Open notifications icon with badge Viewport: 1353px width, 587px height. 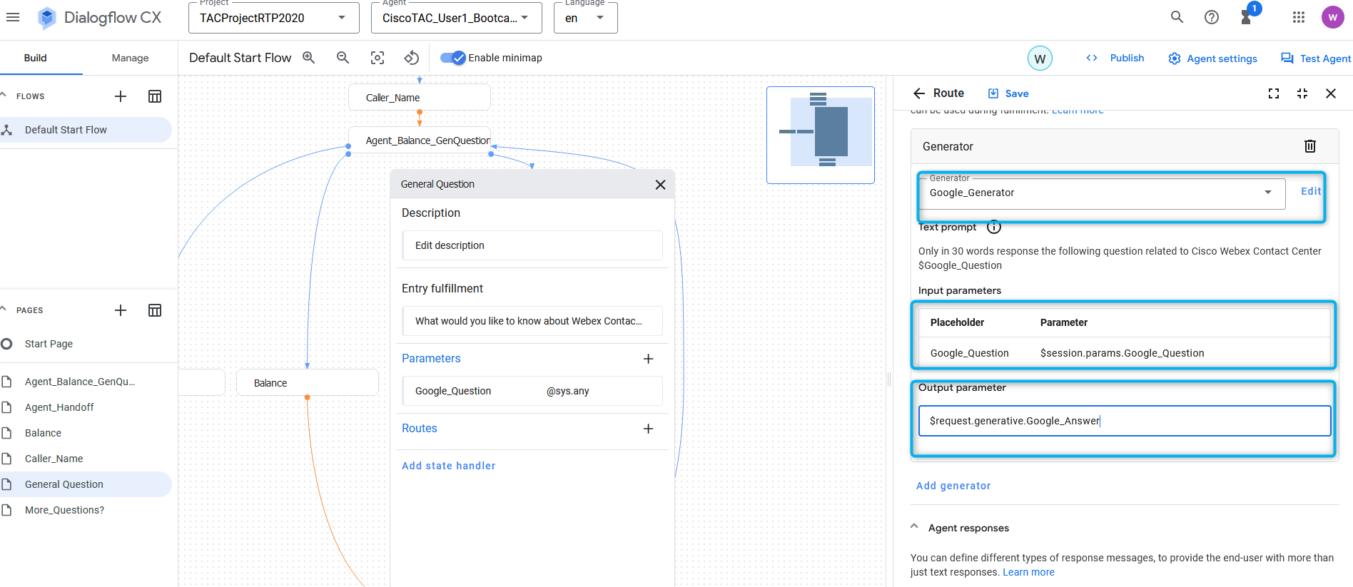(x=1247, y=17)
